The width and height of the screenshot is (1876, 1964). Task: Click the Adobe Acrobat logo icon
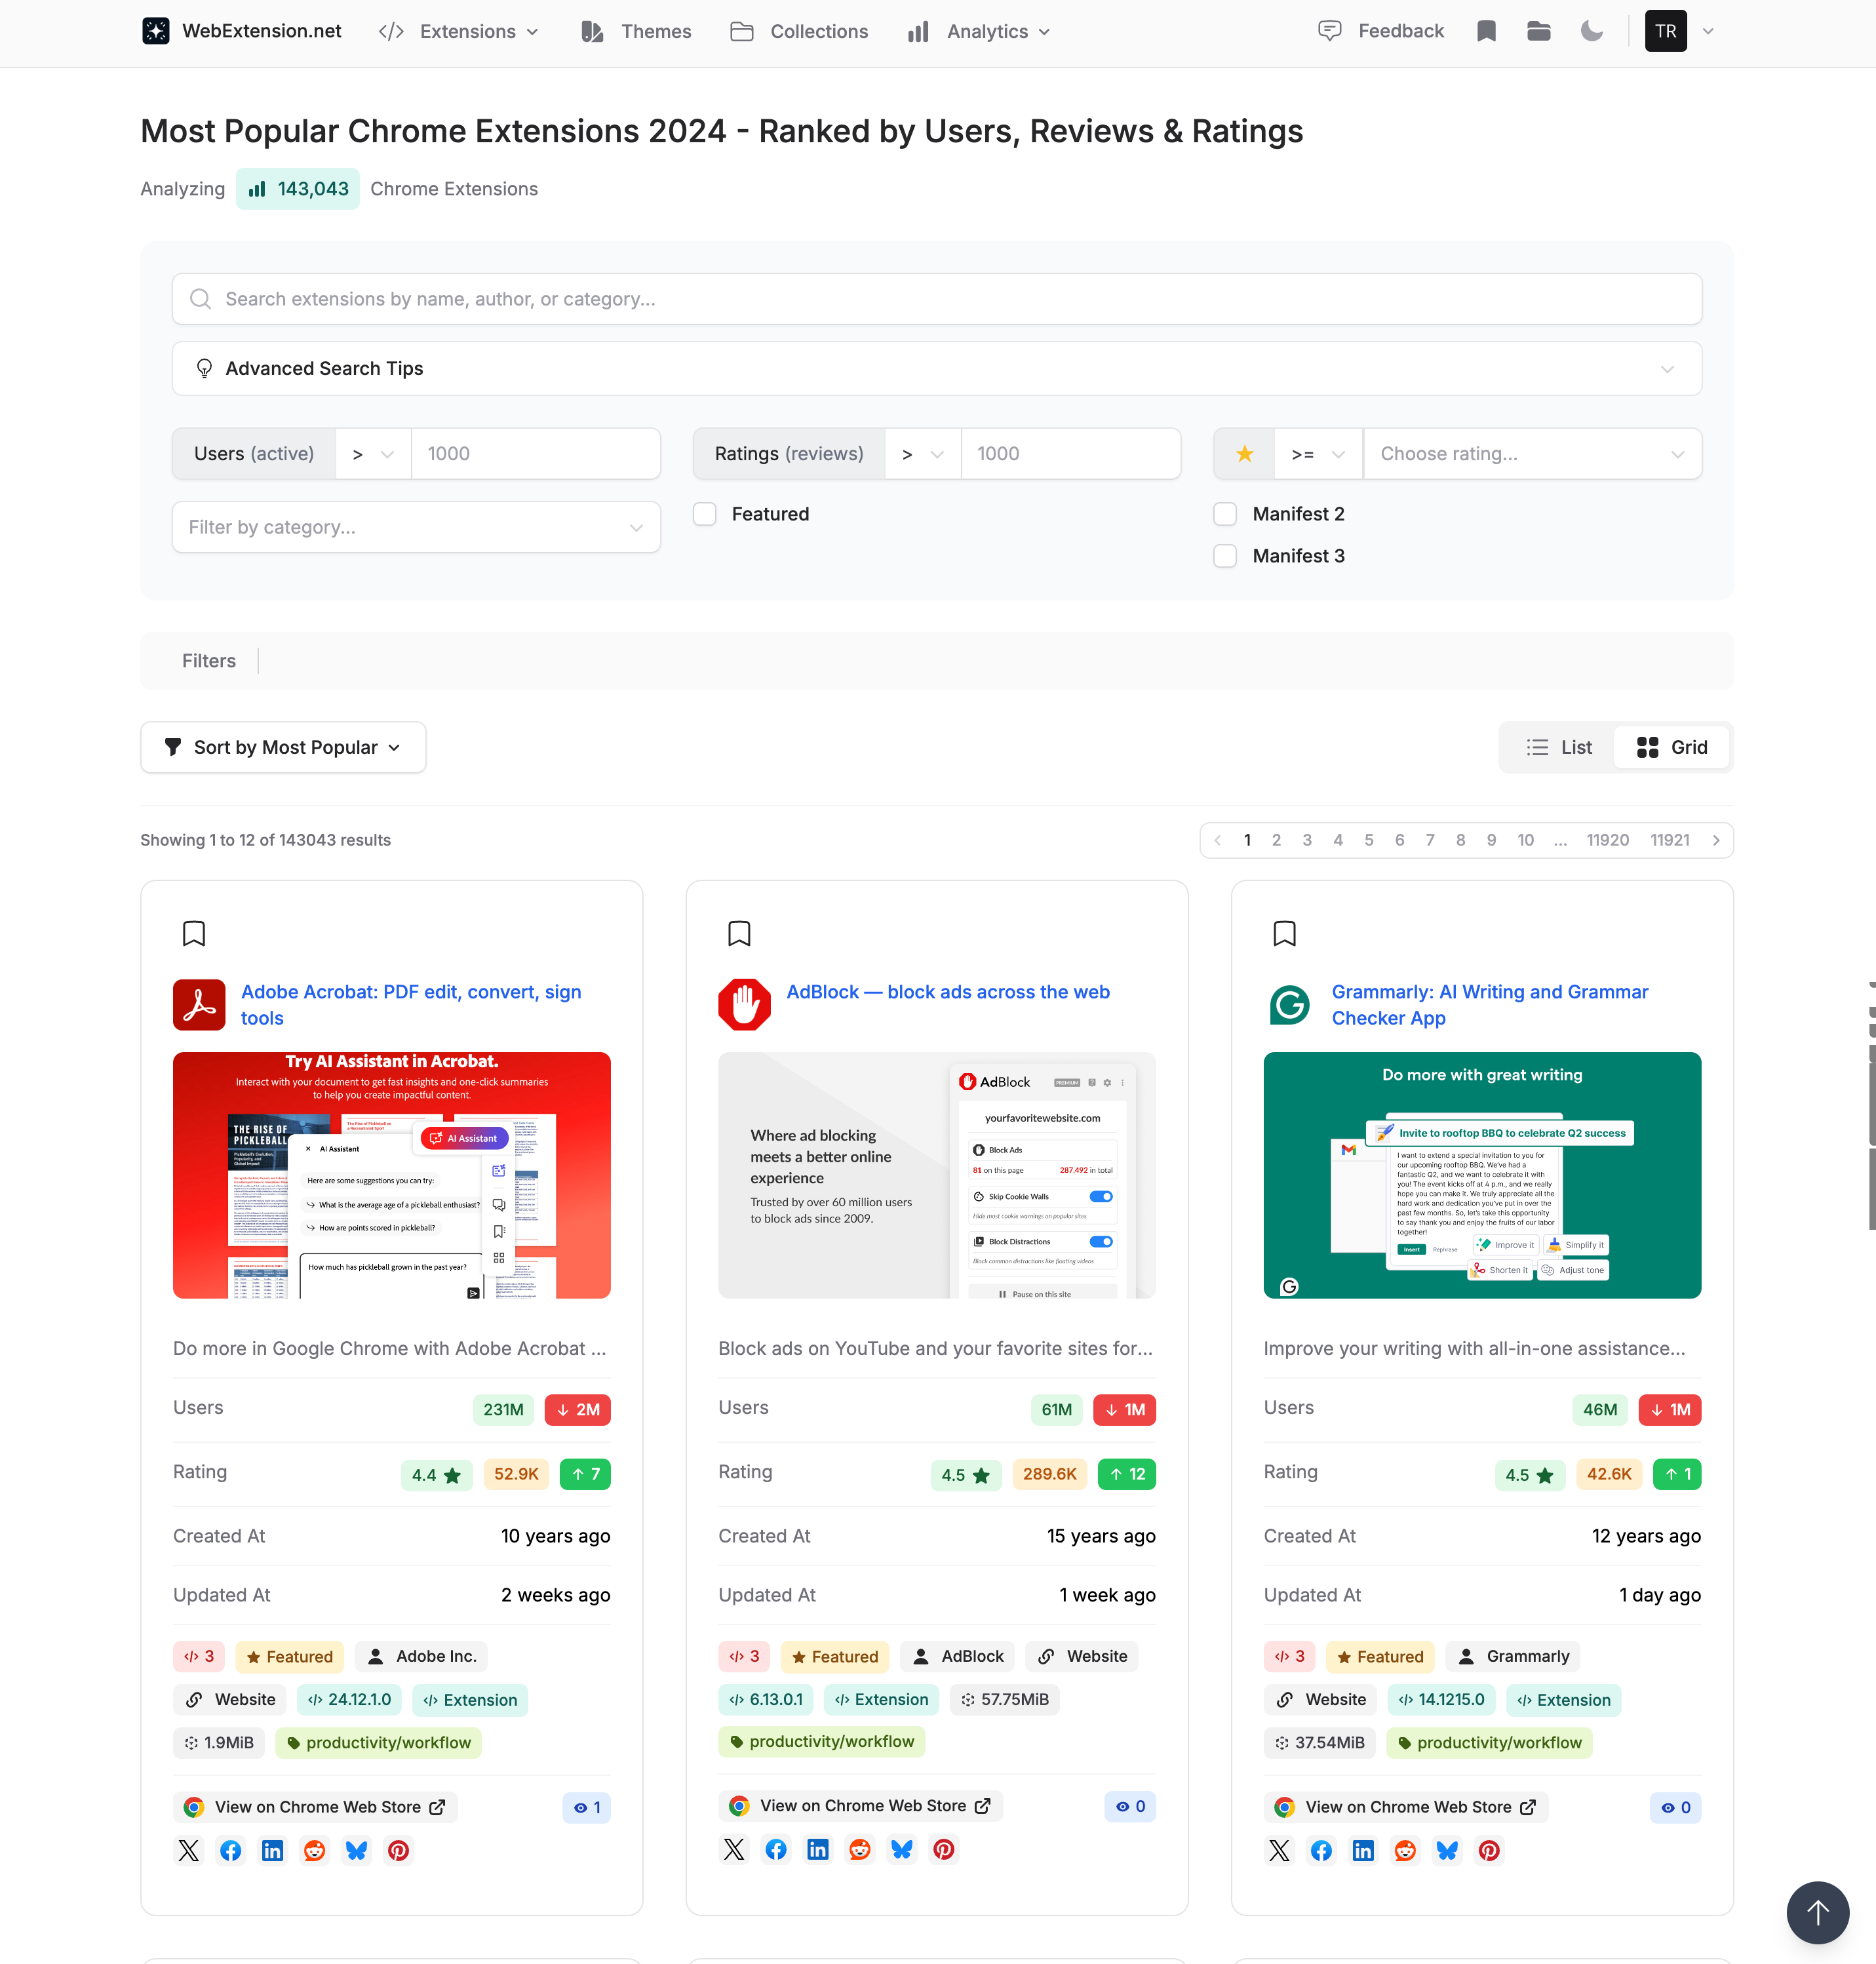199,1004
